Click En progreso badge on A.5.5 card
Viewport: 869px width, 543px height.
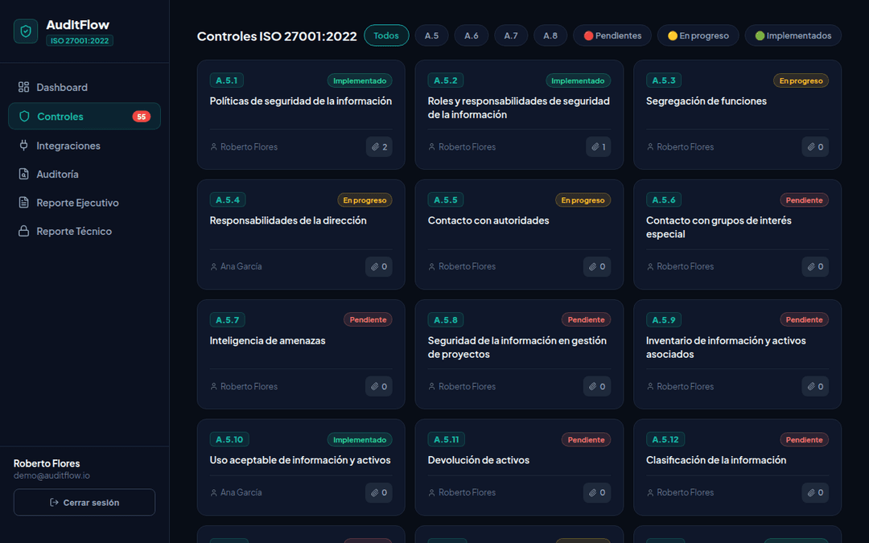tap(583, 200)
